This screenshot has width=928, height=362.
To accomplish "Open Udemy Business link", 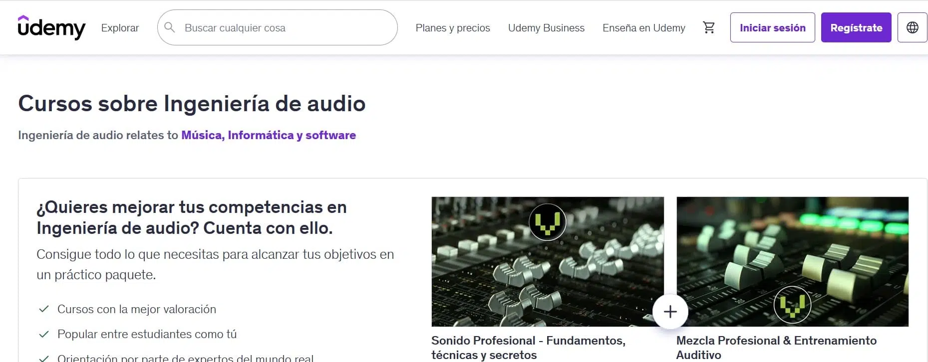I will 546,28.
